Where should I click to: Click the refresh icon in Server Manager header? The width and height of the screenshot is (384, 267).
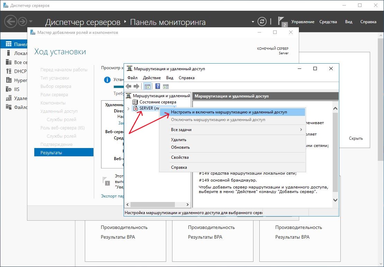click(x=262, y=22)
